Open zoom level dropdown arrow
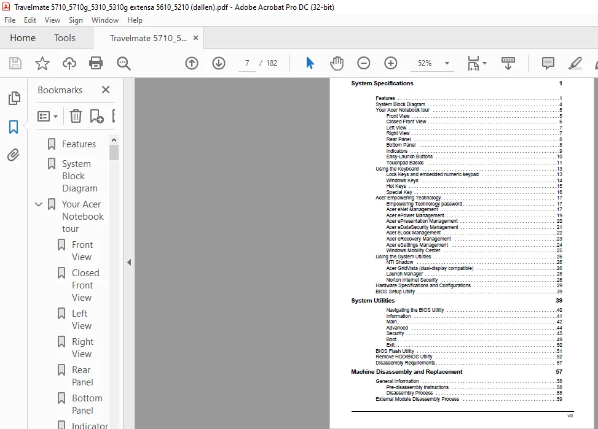598x429 pixels. click(x=447, y=63)
